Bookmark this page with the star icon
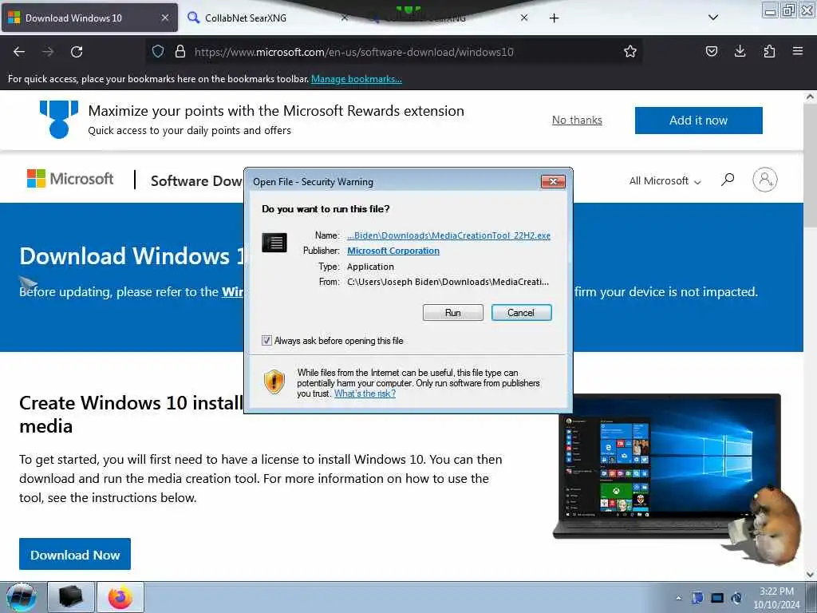The image size is (817, 613). pos(630,51)
